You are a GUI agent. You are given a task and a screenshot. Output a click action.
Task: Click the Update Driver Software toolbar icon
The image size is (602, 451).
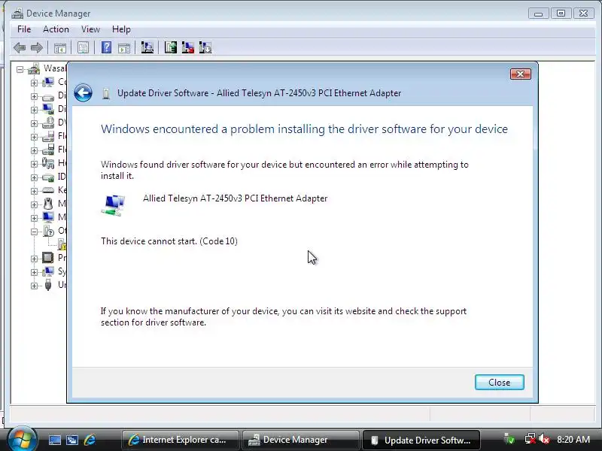[x=171, y=47]
